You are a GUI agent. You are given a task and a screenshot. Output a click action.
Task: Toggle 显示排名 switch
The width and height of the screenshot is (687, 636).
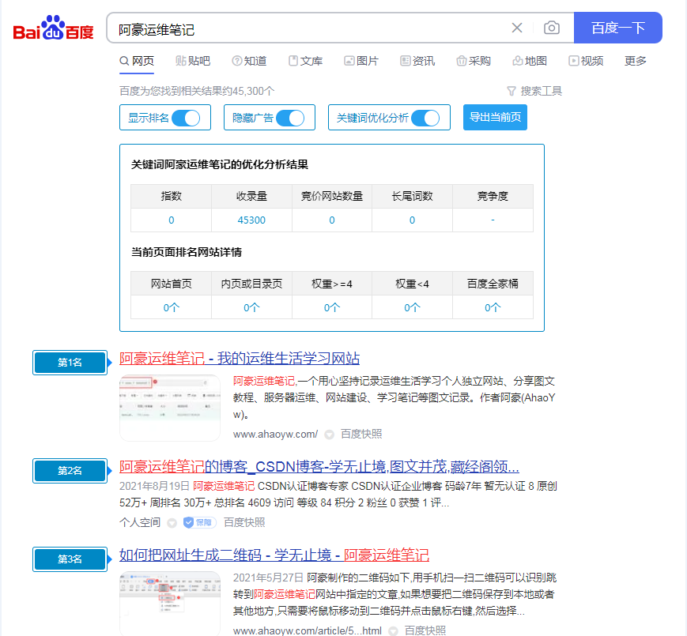point(186,118)
